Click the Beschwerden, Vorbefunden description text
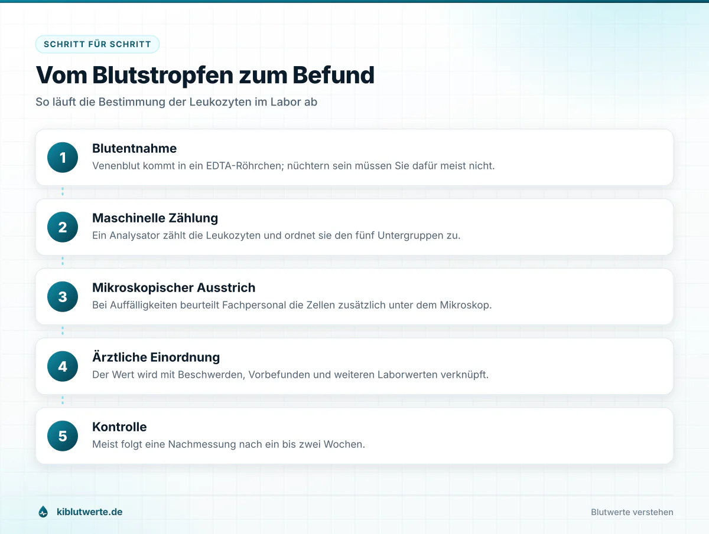The height and width of the screenshot is (534, 709). (x=291, y=375)
